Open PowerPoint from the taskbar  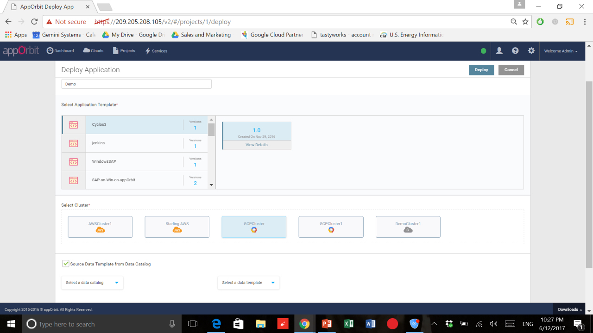[327, 324]
